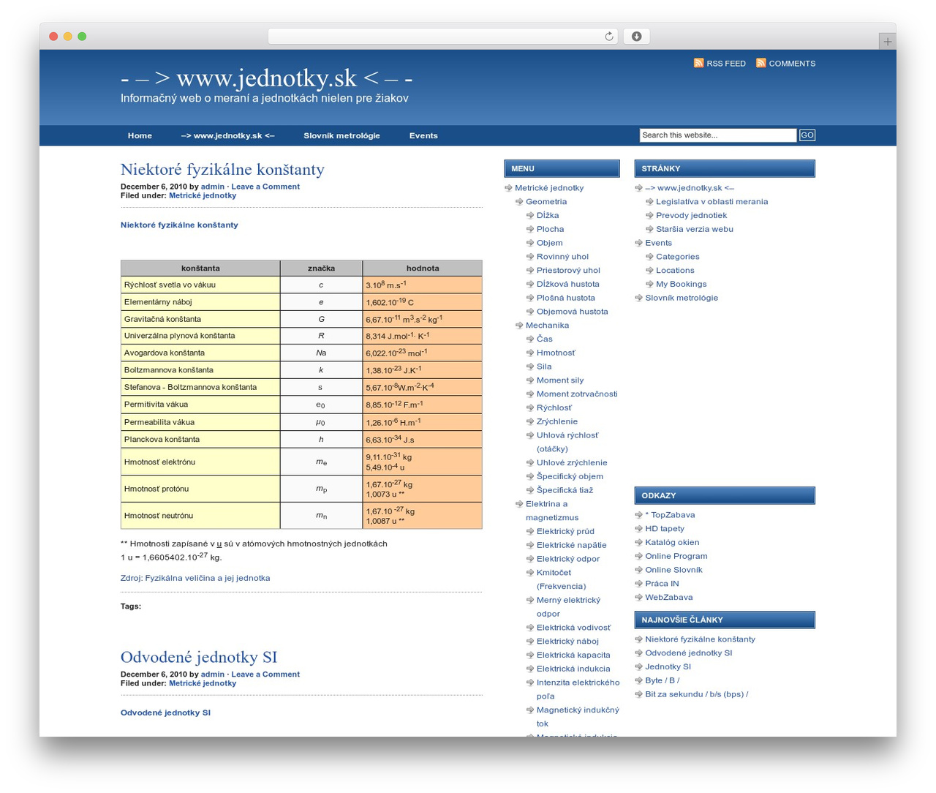
Task: Click the arrow bullet beside Mechanika
Action: [x=519, y=326]
